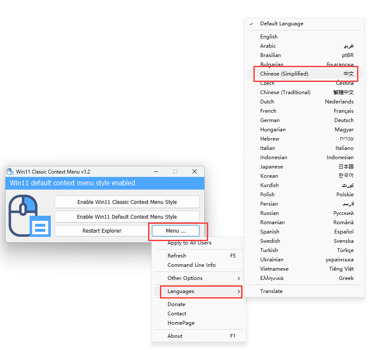Select Kurdish language

[x=304, y=185]
